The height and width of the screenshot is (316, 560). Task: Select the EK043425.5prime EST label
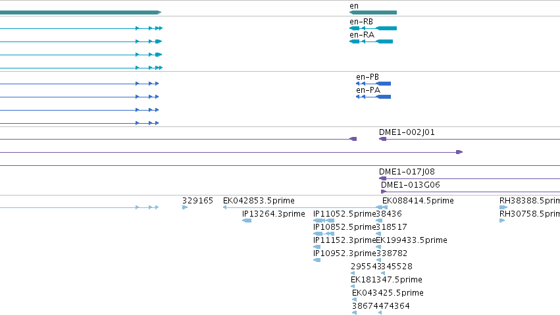tap(388, 293)
